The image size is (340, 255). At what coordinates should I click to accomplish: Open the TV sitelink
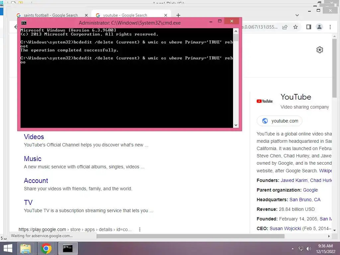point(28,203)
